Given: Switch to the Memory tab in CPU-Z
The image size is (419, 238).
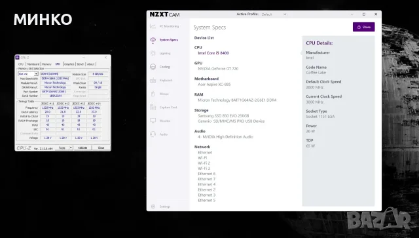Looking at the screenshot, I should pyautogui.click(x=46, y=64).
